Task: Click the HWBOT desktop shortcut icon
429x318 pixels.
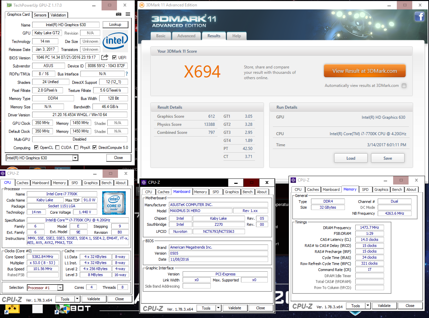Action: [63, 309]
